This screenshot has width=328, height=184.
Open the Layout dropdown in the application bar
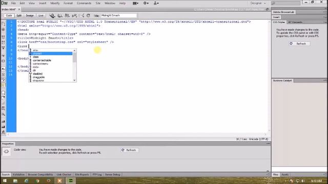(x=135, y=3)
